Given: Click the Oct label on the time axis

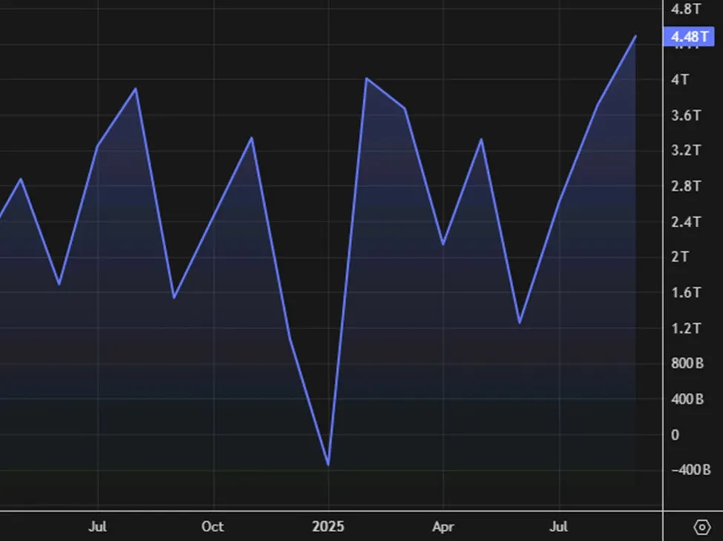Looking at the screenshot, I should point(212,526).
